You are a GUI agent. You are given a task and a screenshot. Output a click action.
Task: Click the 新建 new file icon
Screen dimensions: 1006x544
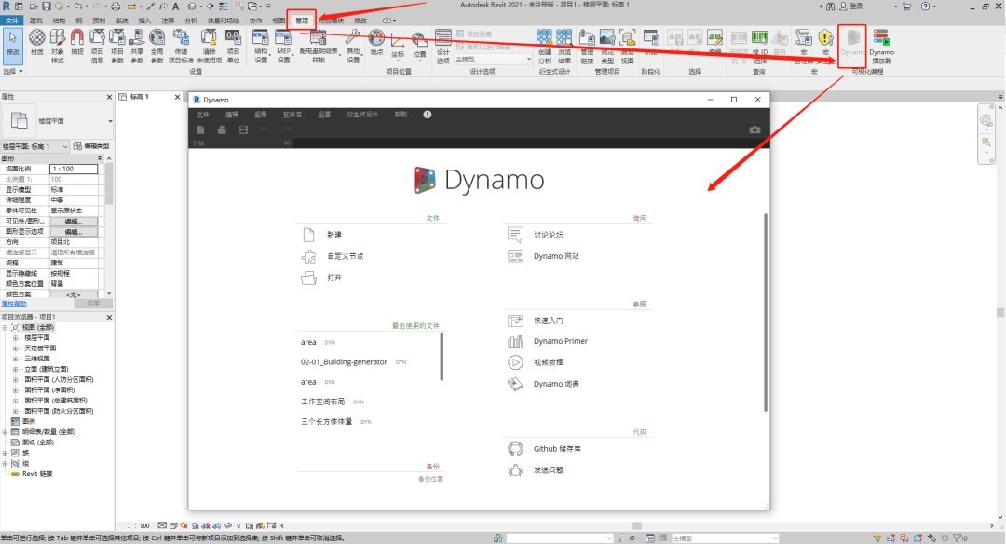coord(308,235)
